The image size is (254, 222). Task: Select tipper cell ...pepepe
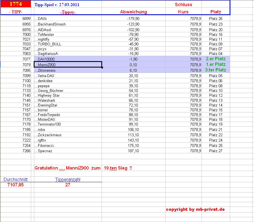(x=68, y=86)
